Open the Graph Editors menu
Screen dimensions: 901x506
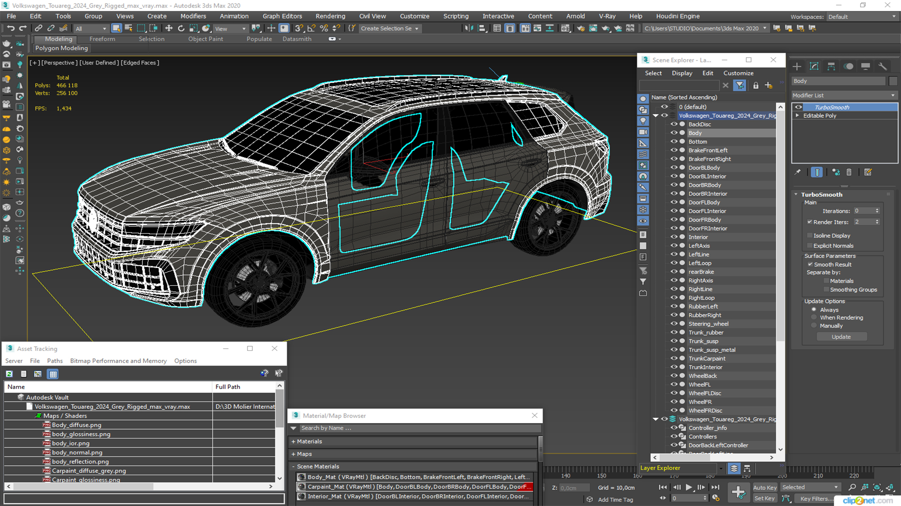point(283,16)
